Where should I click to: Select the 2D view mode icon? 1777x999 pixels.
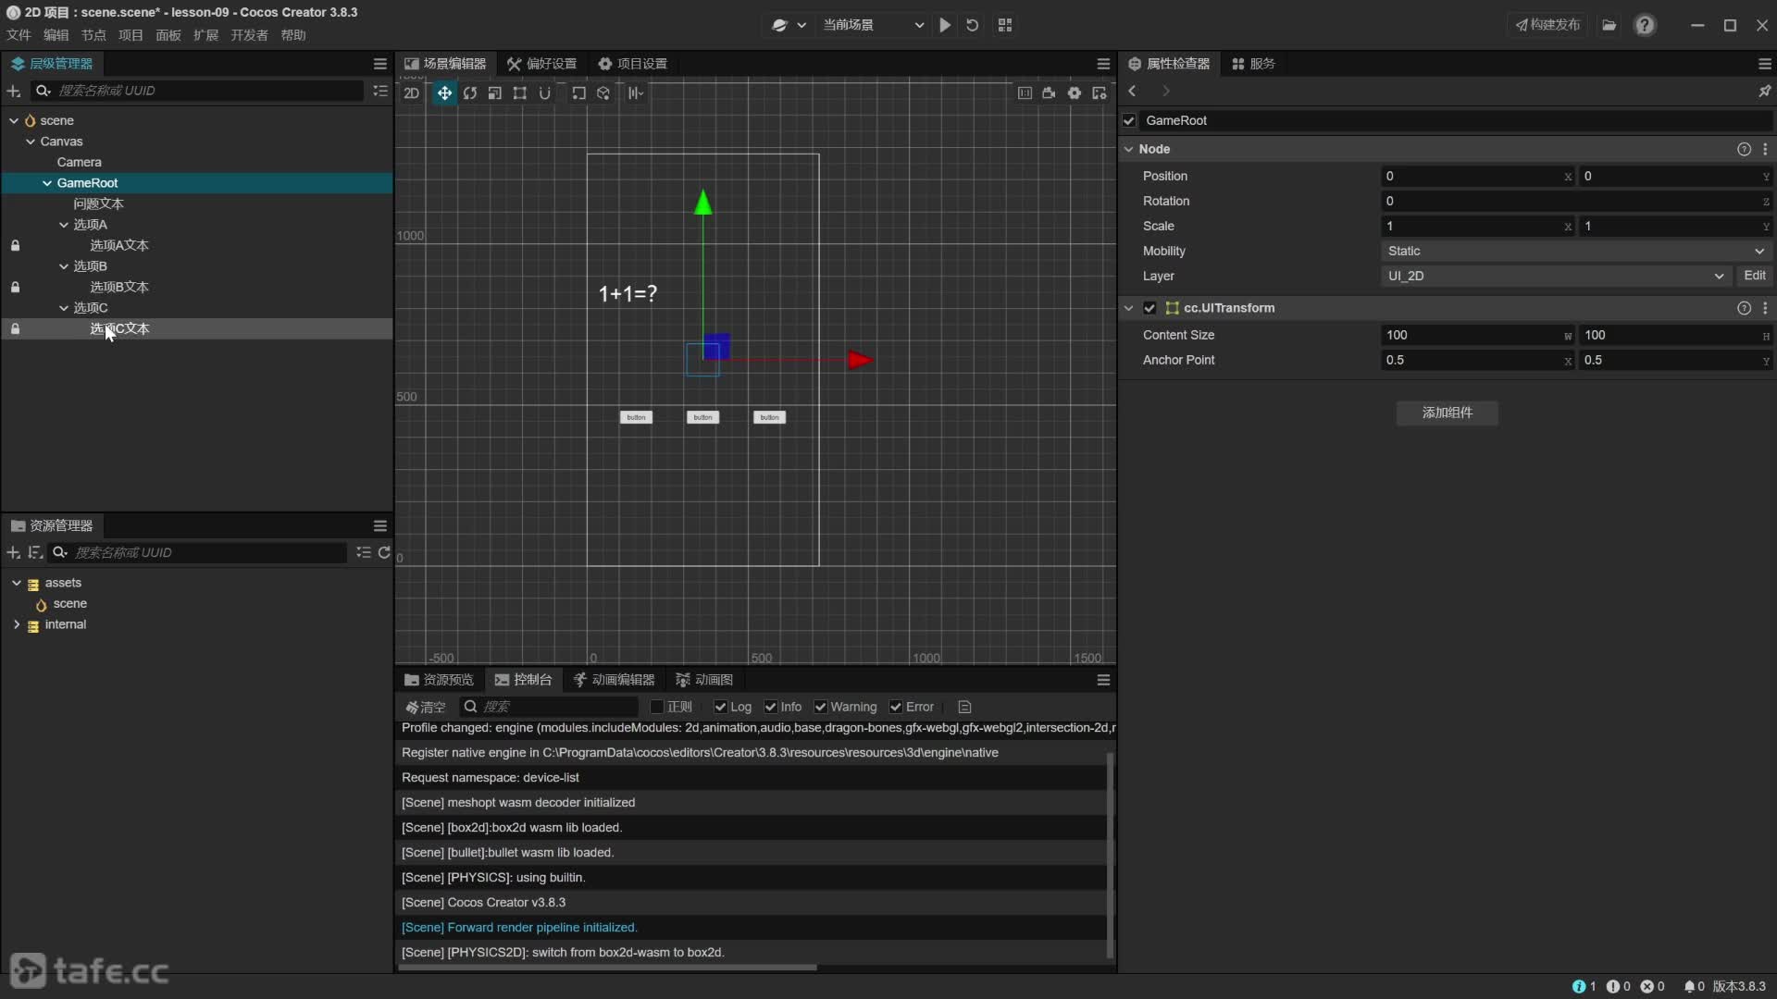click(x=413, y=92)
